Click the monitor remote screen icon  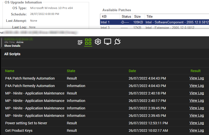point(107,42)
